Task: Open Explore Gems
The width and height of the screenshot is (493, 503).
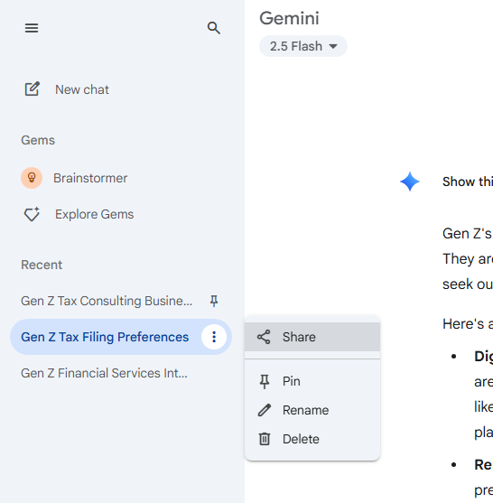Action: pos(94,214)
